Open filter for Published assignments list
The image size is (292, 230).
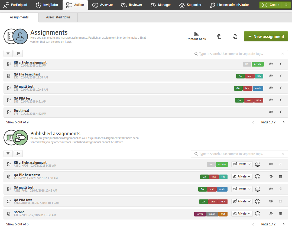[8, 154]
